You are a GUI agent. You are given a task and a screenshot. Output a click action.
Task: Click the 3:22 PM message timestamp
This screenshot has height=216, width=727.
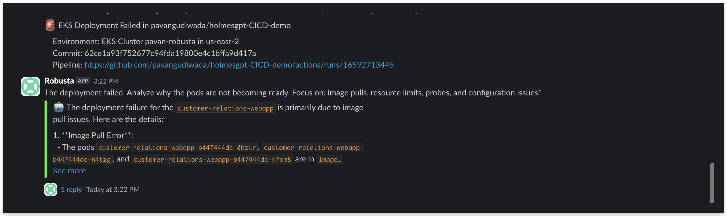tap(106, 81)
